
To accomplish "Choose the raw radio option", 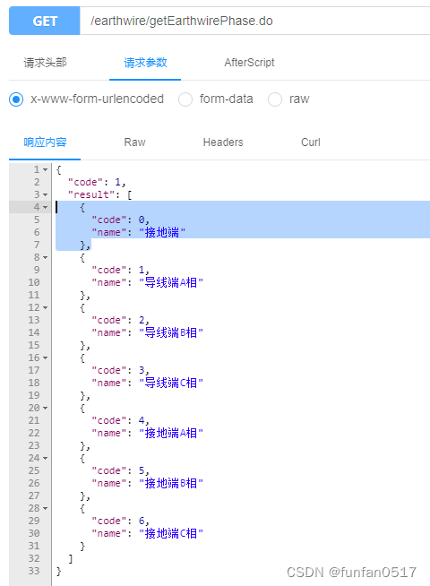I will pos(275,99).
